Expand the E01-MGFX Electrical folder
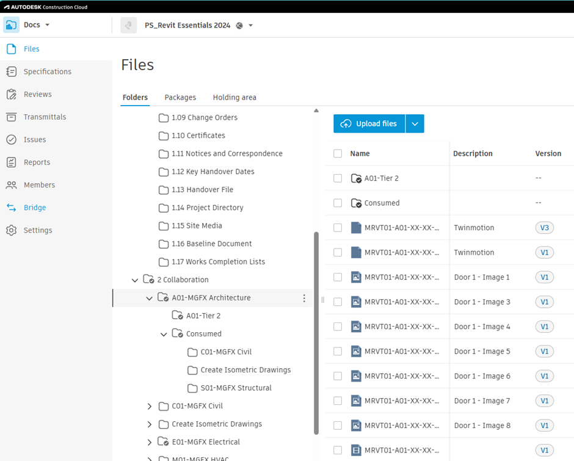The height and width of the screenshot is (461, 574). [x=150, y=442]
